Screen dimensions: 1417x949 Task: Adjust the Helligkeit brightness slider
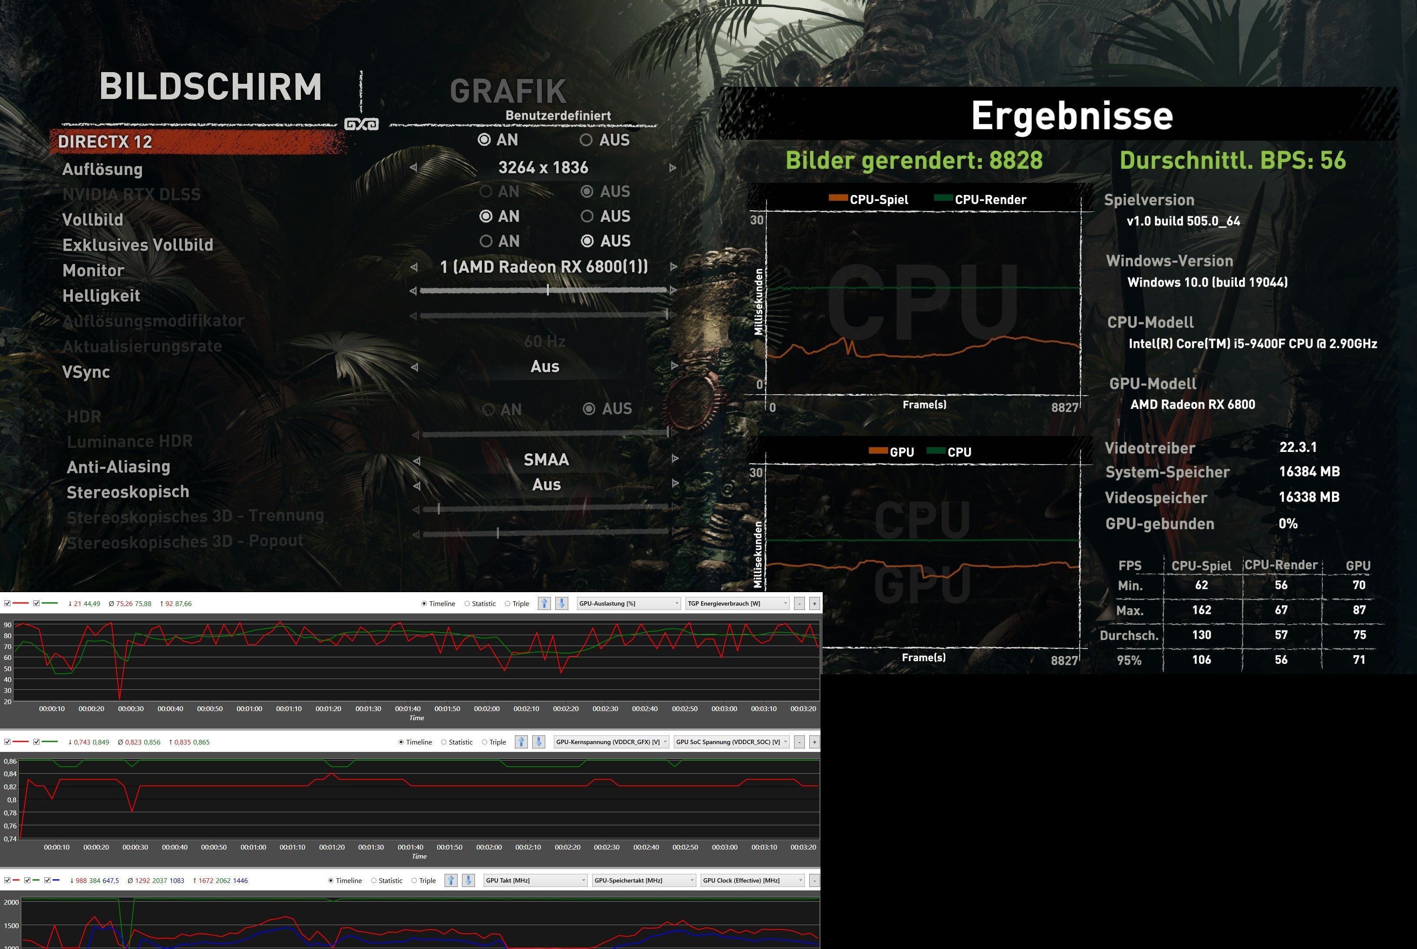544,290
